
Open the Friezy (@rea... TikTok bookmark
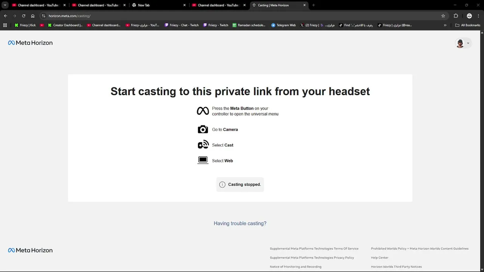coord(395,25)
